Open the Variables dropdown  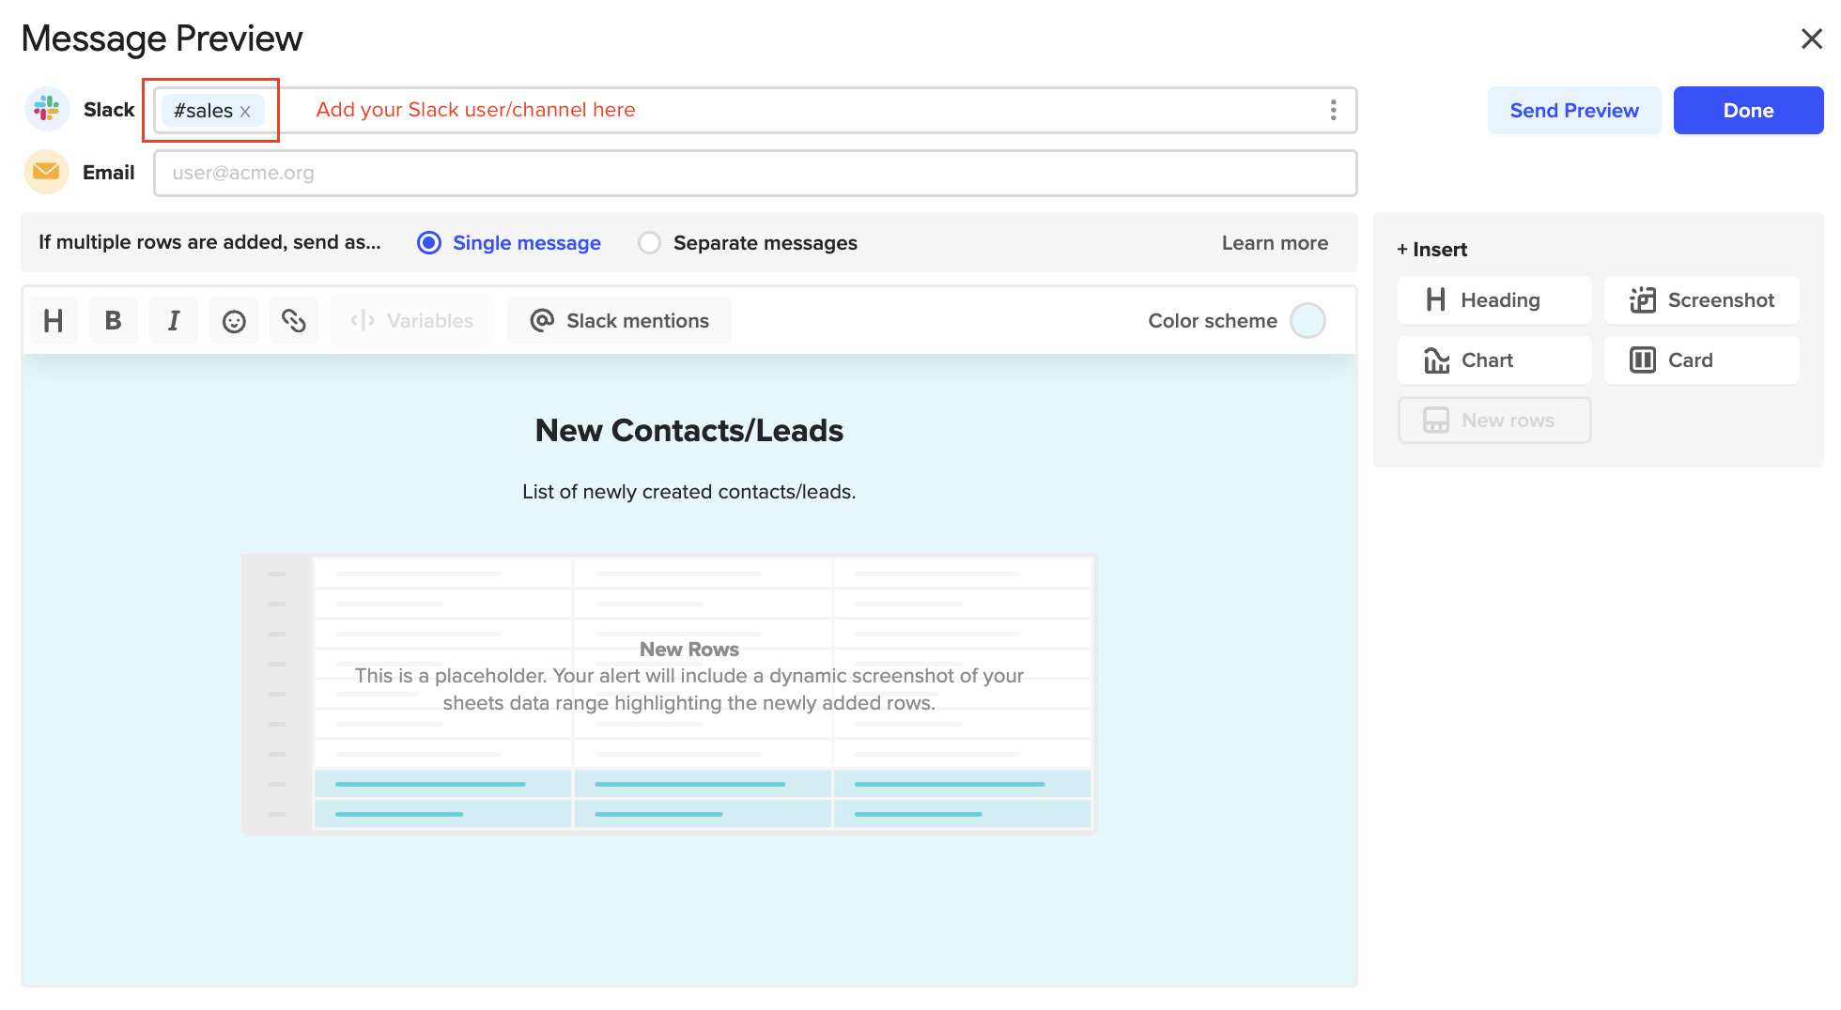click(412, 321)
